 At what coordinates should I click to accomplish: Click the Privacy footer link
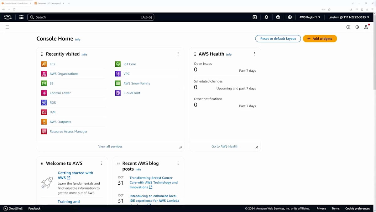point(321,209)
